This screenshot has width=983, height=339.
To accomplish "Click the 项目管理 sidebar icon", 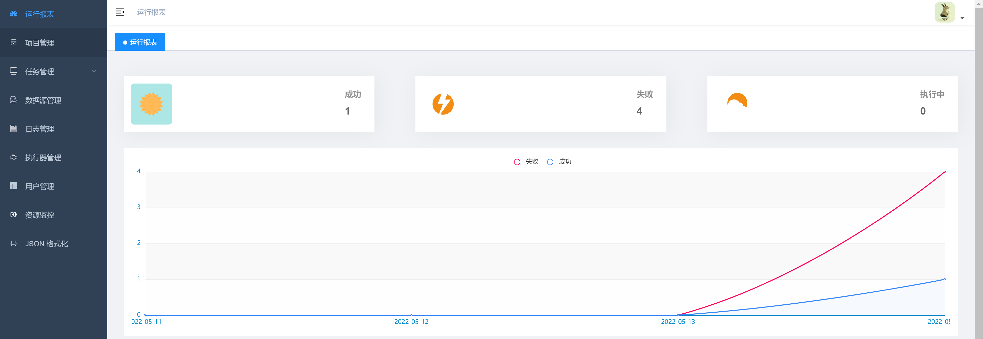I will (x=14, y=42).
